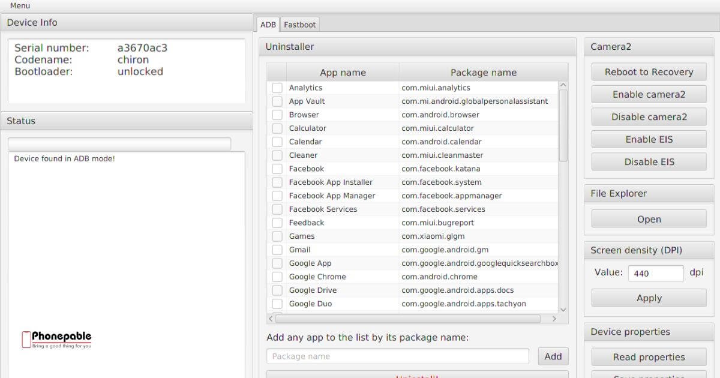The height and width of the screenshot is (378, 720).
Task: Click the codename value chiron
Action: coord(133,60)
